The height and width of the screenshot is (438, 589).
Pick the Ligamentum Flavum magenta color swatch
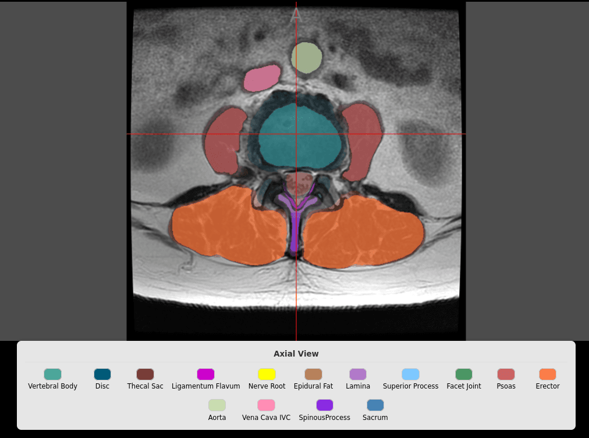[205, 373]
